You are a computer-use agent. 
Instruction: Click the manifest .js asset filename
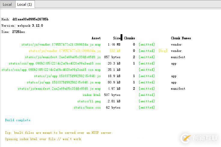[x=63, y=57]
